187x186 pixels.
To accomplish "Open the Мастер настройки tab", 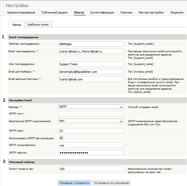I will [151, 12].
